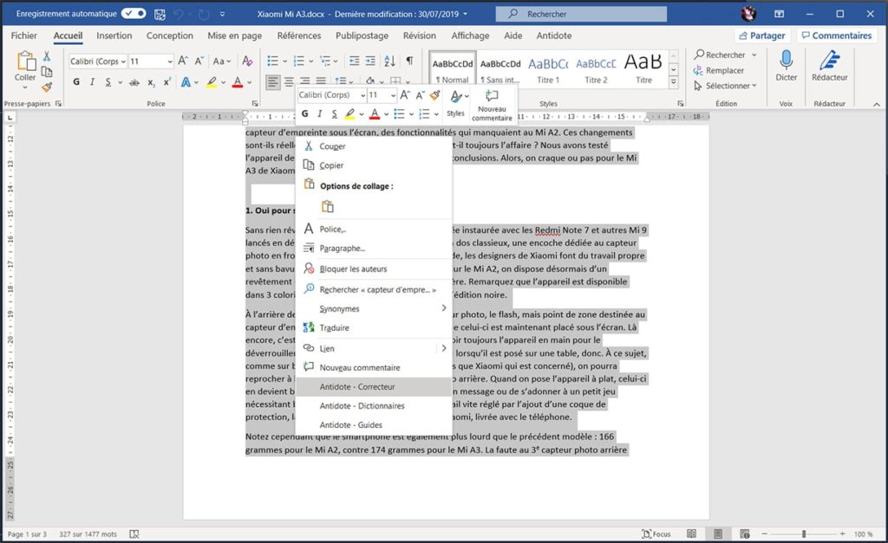Choose Antidote - Correcteur in context menu
888x543 pixels.
click(374, 387)
